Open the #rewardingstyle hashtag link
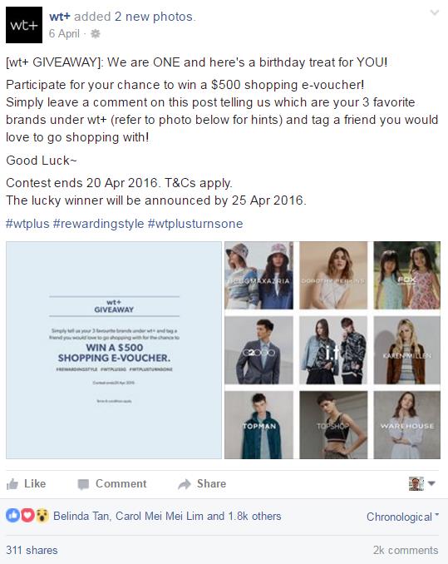Image resolution: width=448 pixels, height=564 pixels. click(x=98, y=224)
